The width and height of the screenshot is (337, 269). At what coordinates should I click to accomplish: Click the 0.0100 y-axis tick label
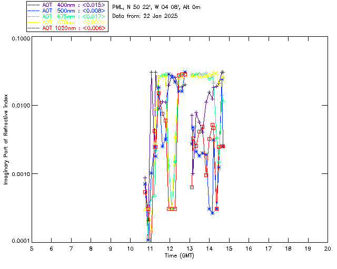pos(19,106)
